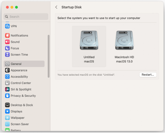165x133 pixels.
Task: Open Appearance settings
Action: click(x=24, y=70)
